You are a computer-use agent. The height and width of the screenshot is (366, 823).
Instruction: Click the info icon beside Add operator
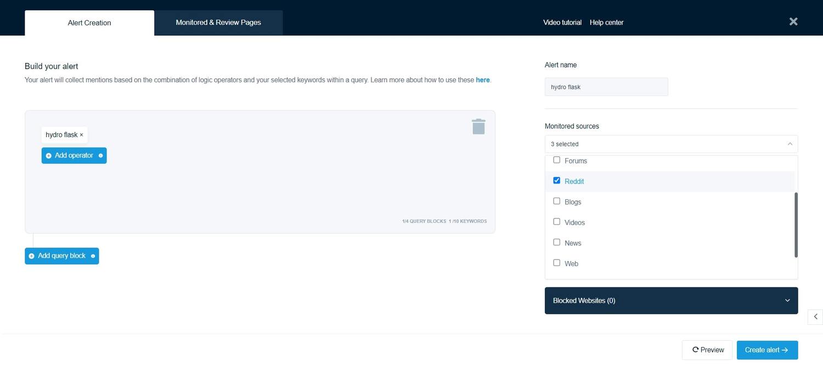100,155
